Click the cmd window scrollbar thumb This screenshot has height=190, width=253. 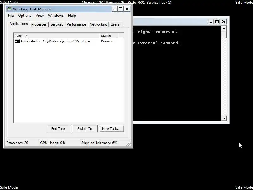point(224,35)
